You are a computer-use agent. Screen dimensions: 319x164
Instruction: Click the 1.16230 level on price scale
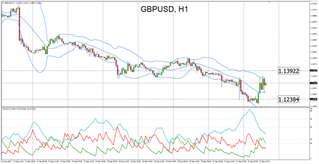313,28
